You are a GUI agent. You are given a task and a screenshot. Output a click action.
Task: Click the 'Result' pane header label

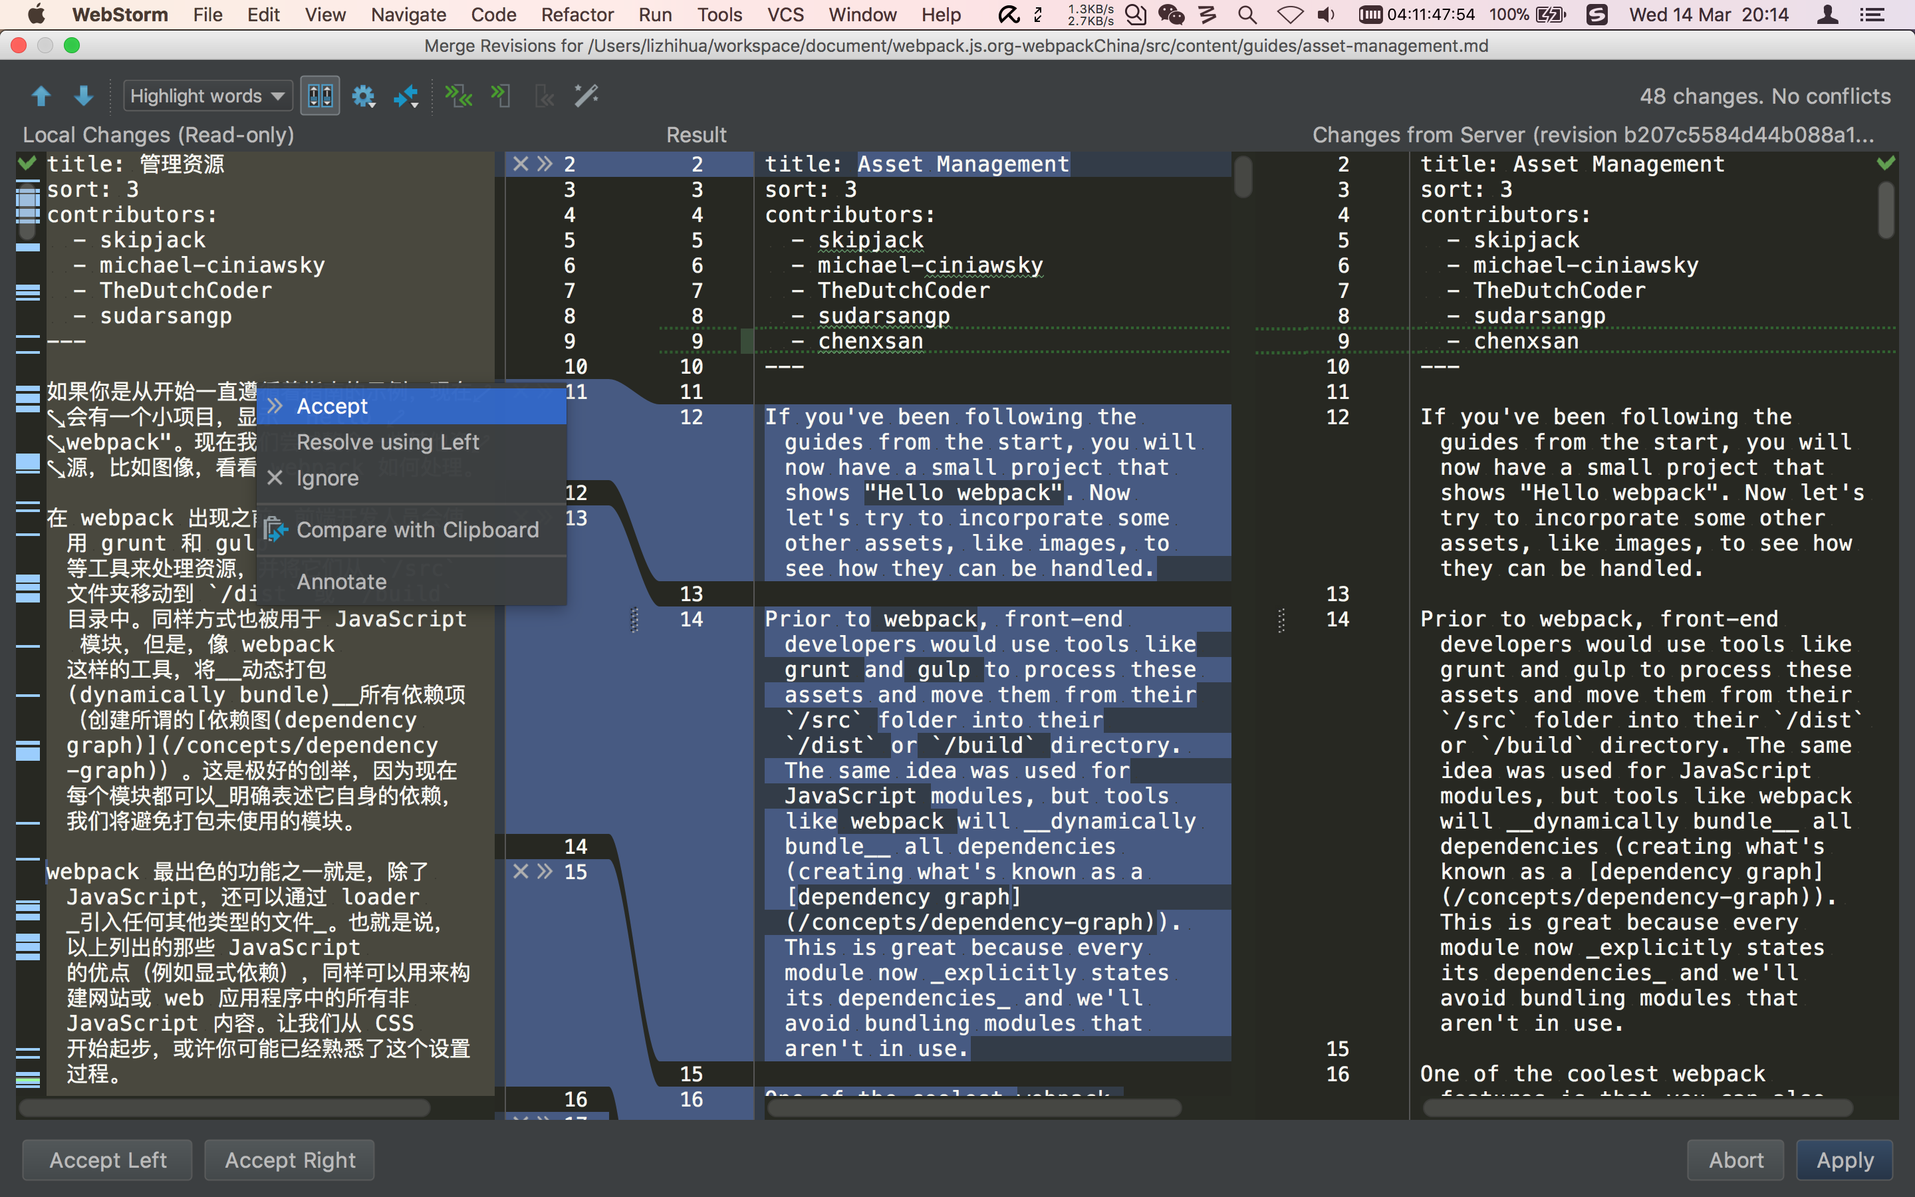point(696,134)
